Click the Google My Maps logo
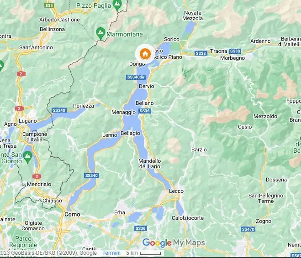301x258 pixels. [x=174, y=243]
